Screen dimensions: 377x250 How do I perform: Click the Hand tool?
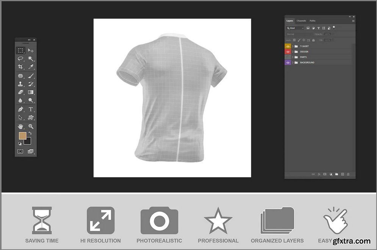click(20, 126)
